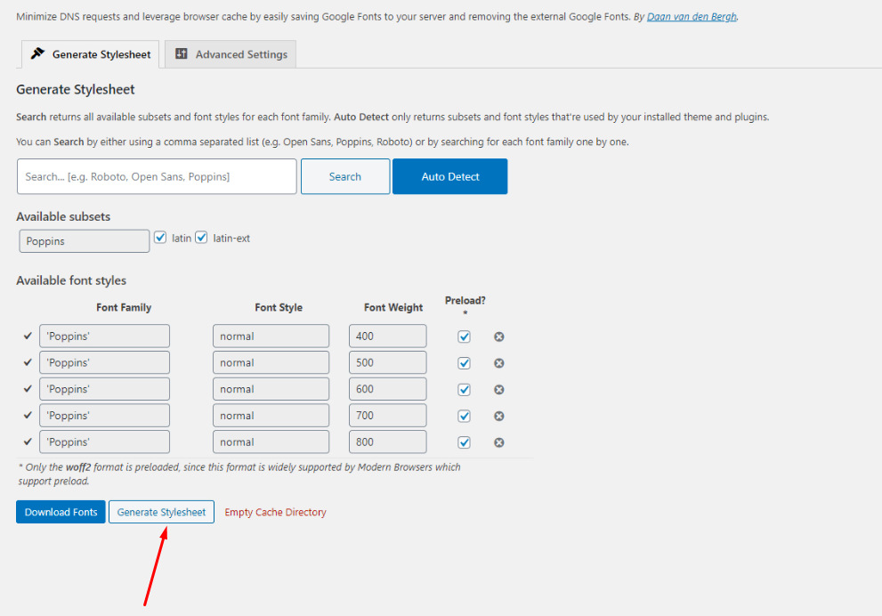
Task: Disable preload for font weight 700
Action: [464, 416]
